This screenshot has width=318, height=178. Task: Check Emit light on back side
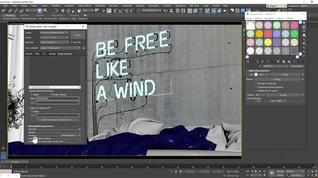pos(256,84)
